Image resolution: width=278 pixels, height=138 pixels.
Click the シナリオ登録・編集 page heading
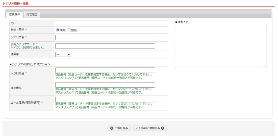(x=15, y=3)
